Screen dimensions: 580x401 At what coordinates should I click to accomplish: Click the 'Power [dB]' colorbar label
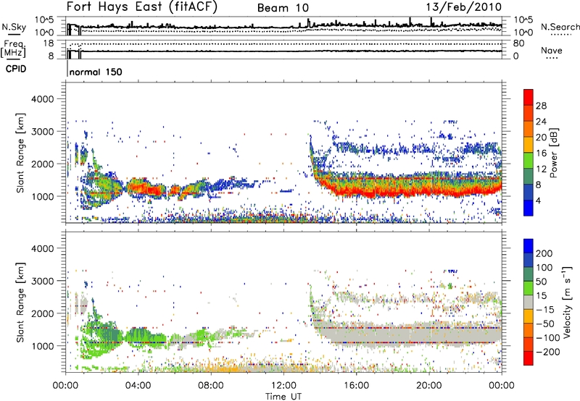click(554, 153)
